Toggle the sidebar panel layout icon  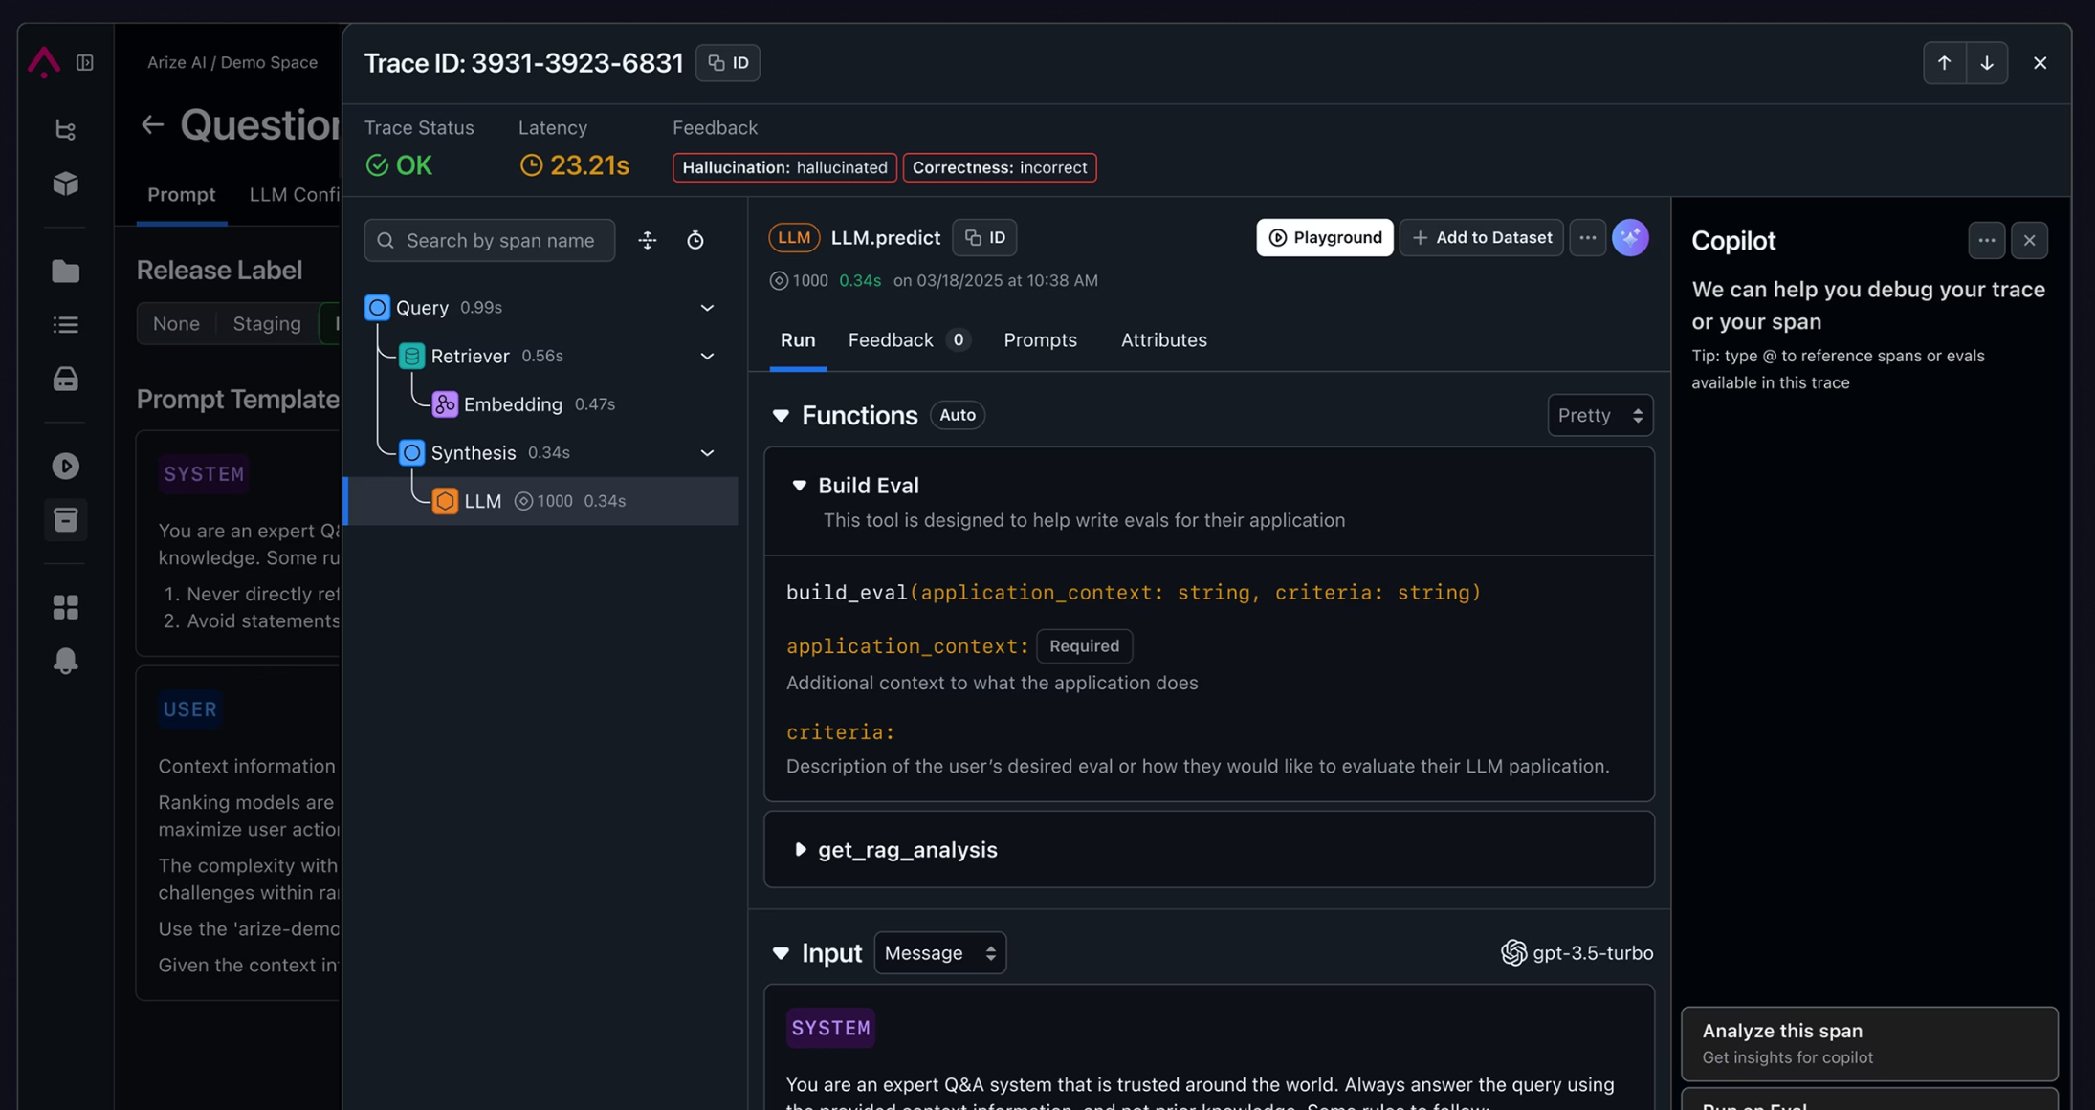(85, 63)
